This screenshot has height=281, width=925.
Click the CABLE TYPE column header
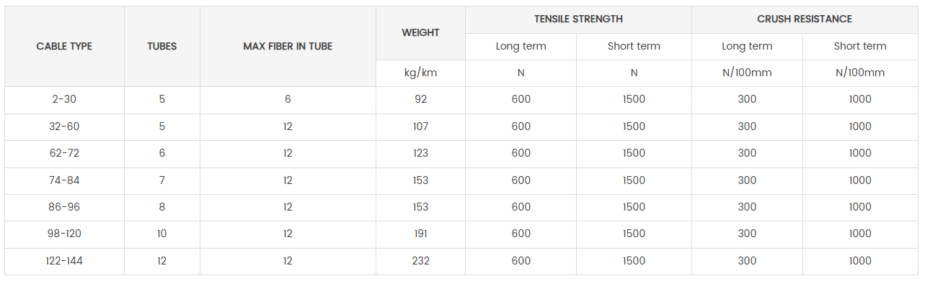(x=64, y=46)
